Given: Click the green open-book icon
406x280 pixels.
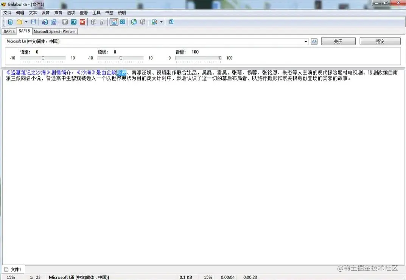Looking at the screenshot, I should [x=134, y=22].
